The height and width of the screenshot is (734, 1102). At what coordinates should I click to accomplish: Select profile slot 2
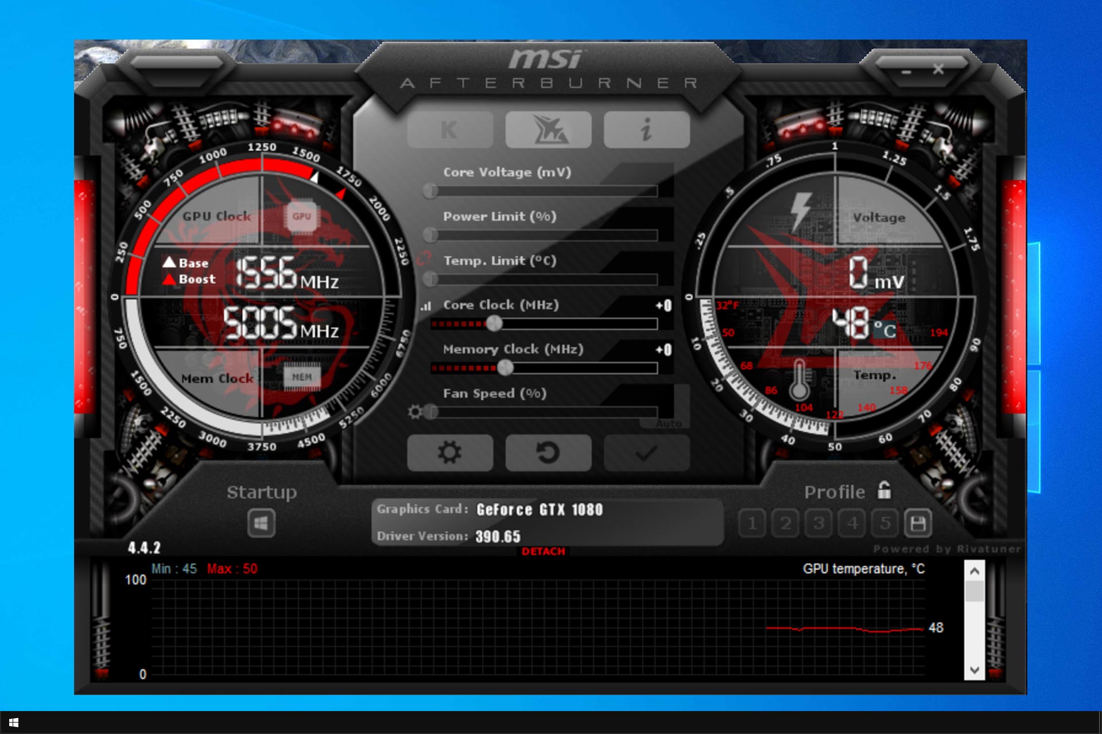[x=785, y=523]
